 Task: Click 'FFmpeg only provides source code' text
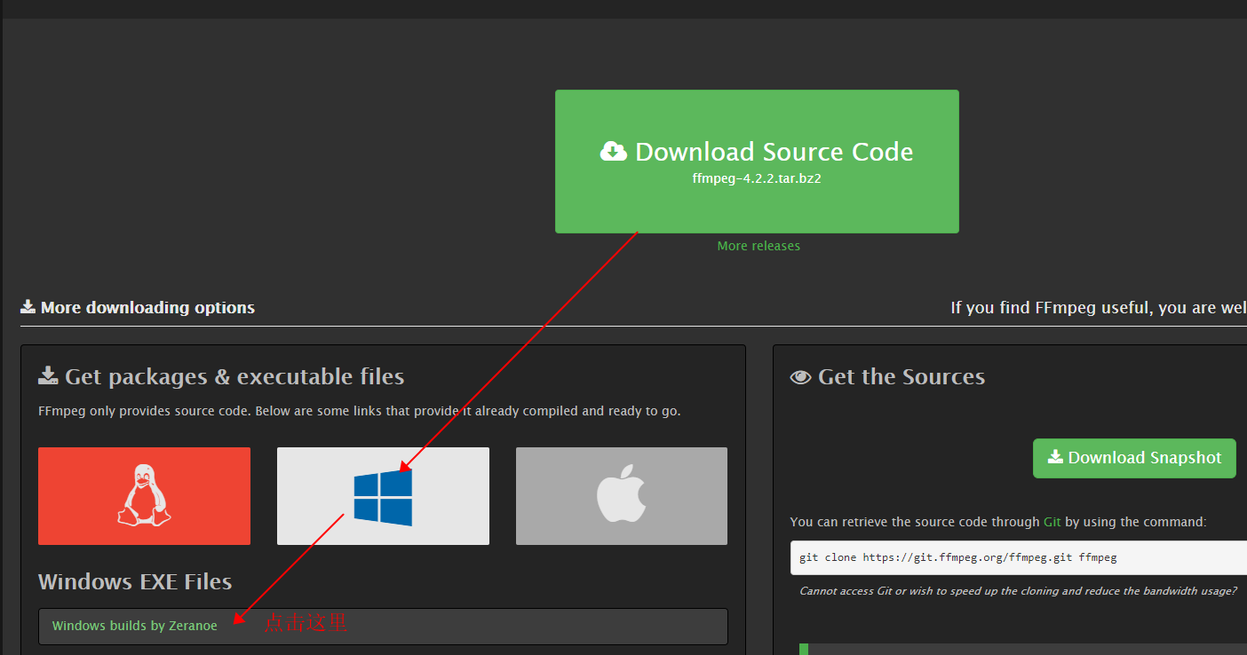pyautogui.click(x=360, y=412)
